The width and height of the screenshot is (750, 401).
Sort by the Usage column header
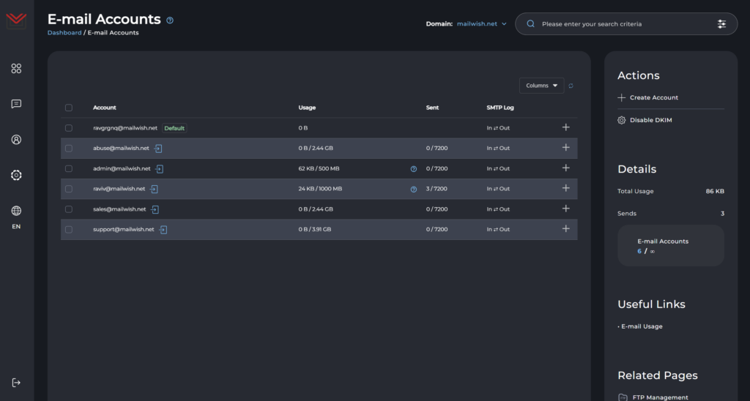307,108
